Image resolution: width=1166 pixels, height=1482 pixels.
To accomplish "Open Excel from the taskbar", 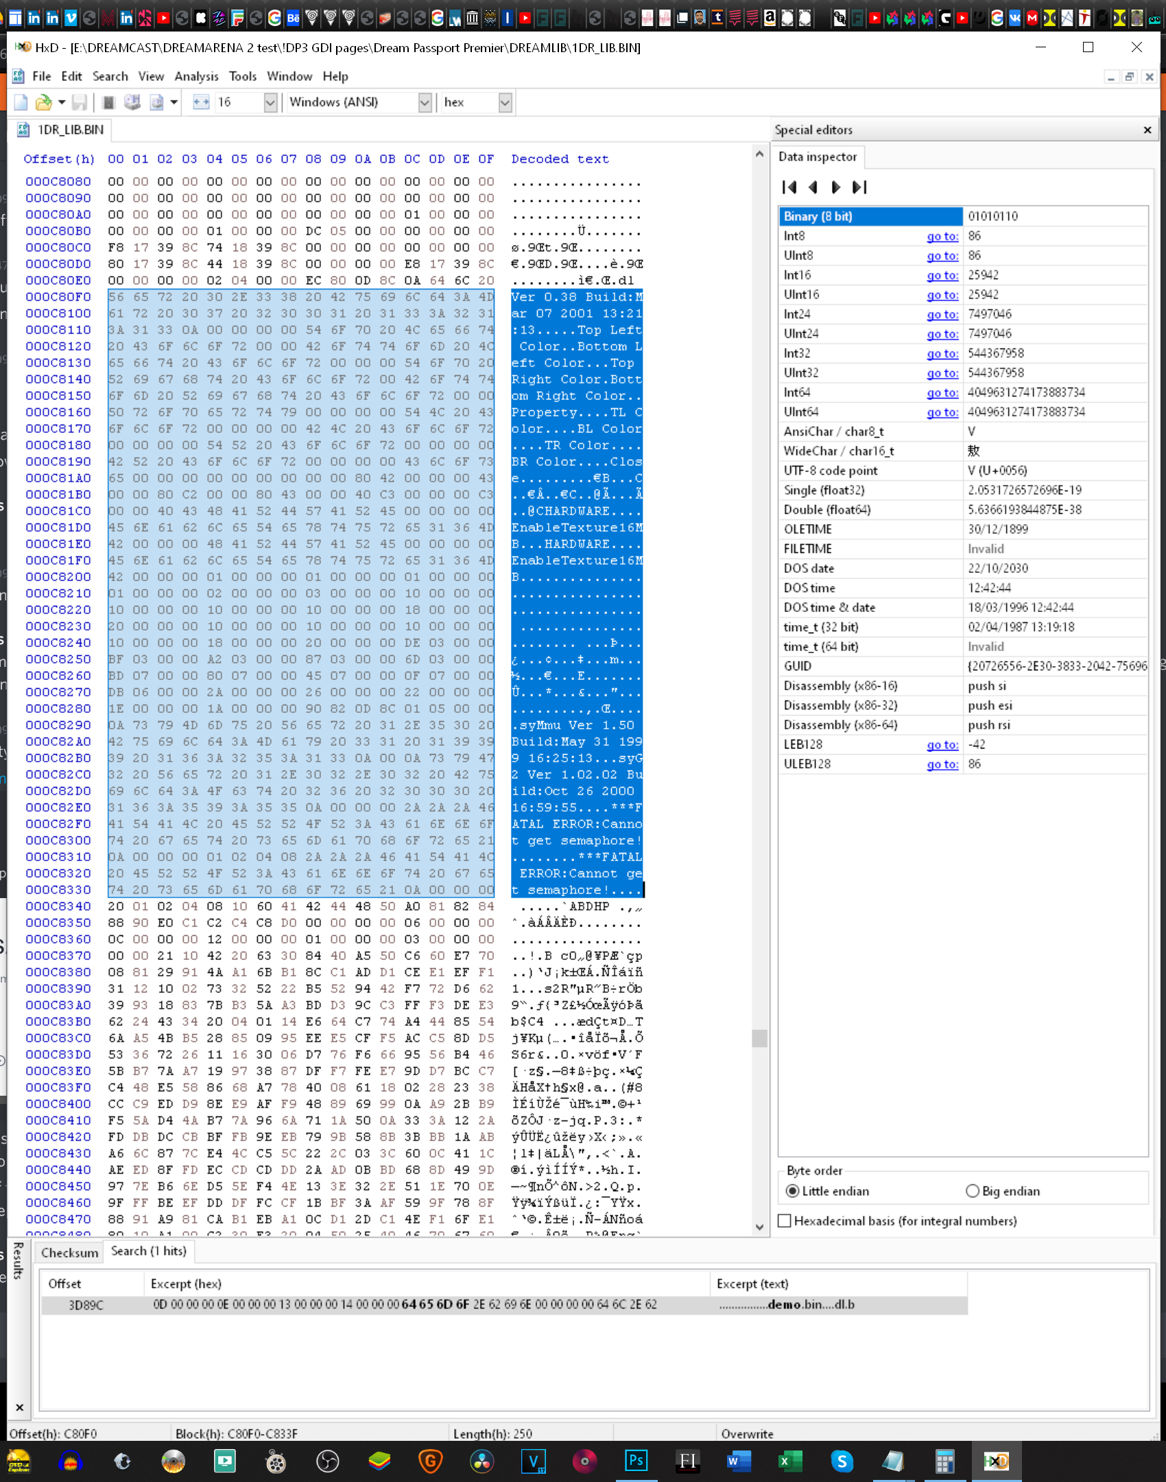I will (x=790, y=1461).
